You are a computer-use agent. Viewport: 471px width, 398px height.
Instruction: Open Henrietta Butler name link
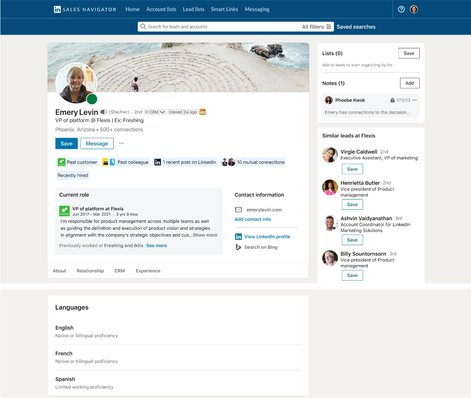click(360, 183)
